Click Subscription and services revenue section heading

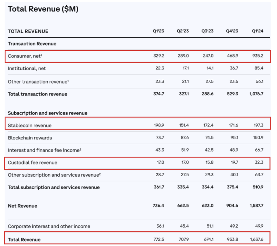tap(48, 113)
